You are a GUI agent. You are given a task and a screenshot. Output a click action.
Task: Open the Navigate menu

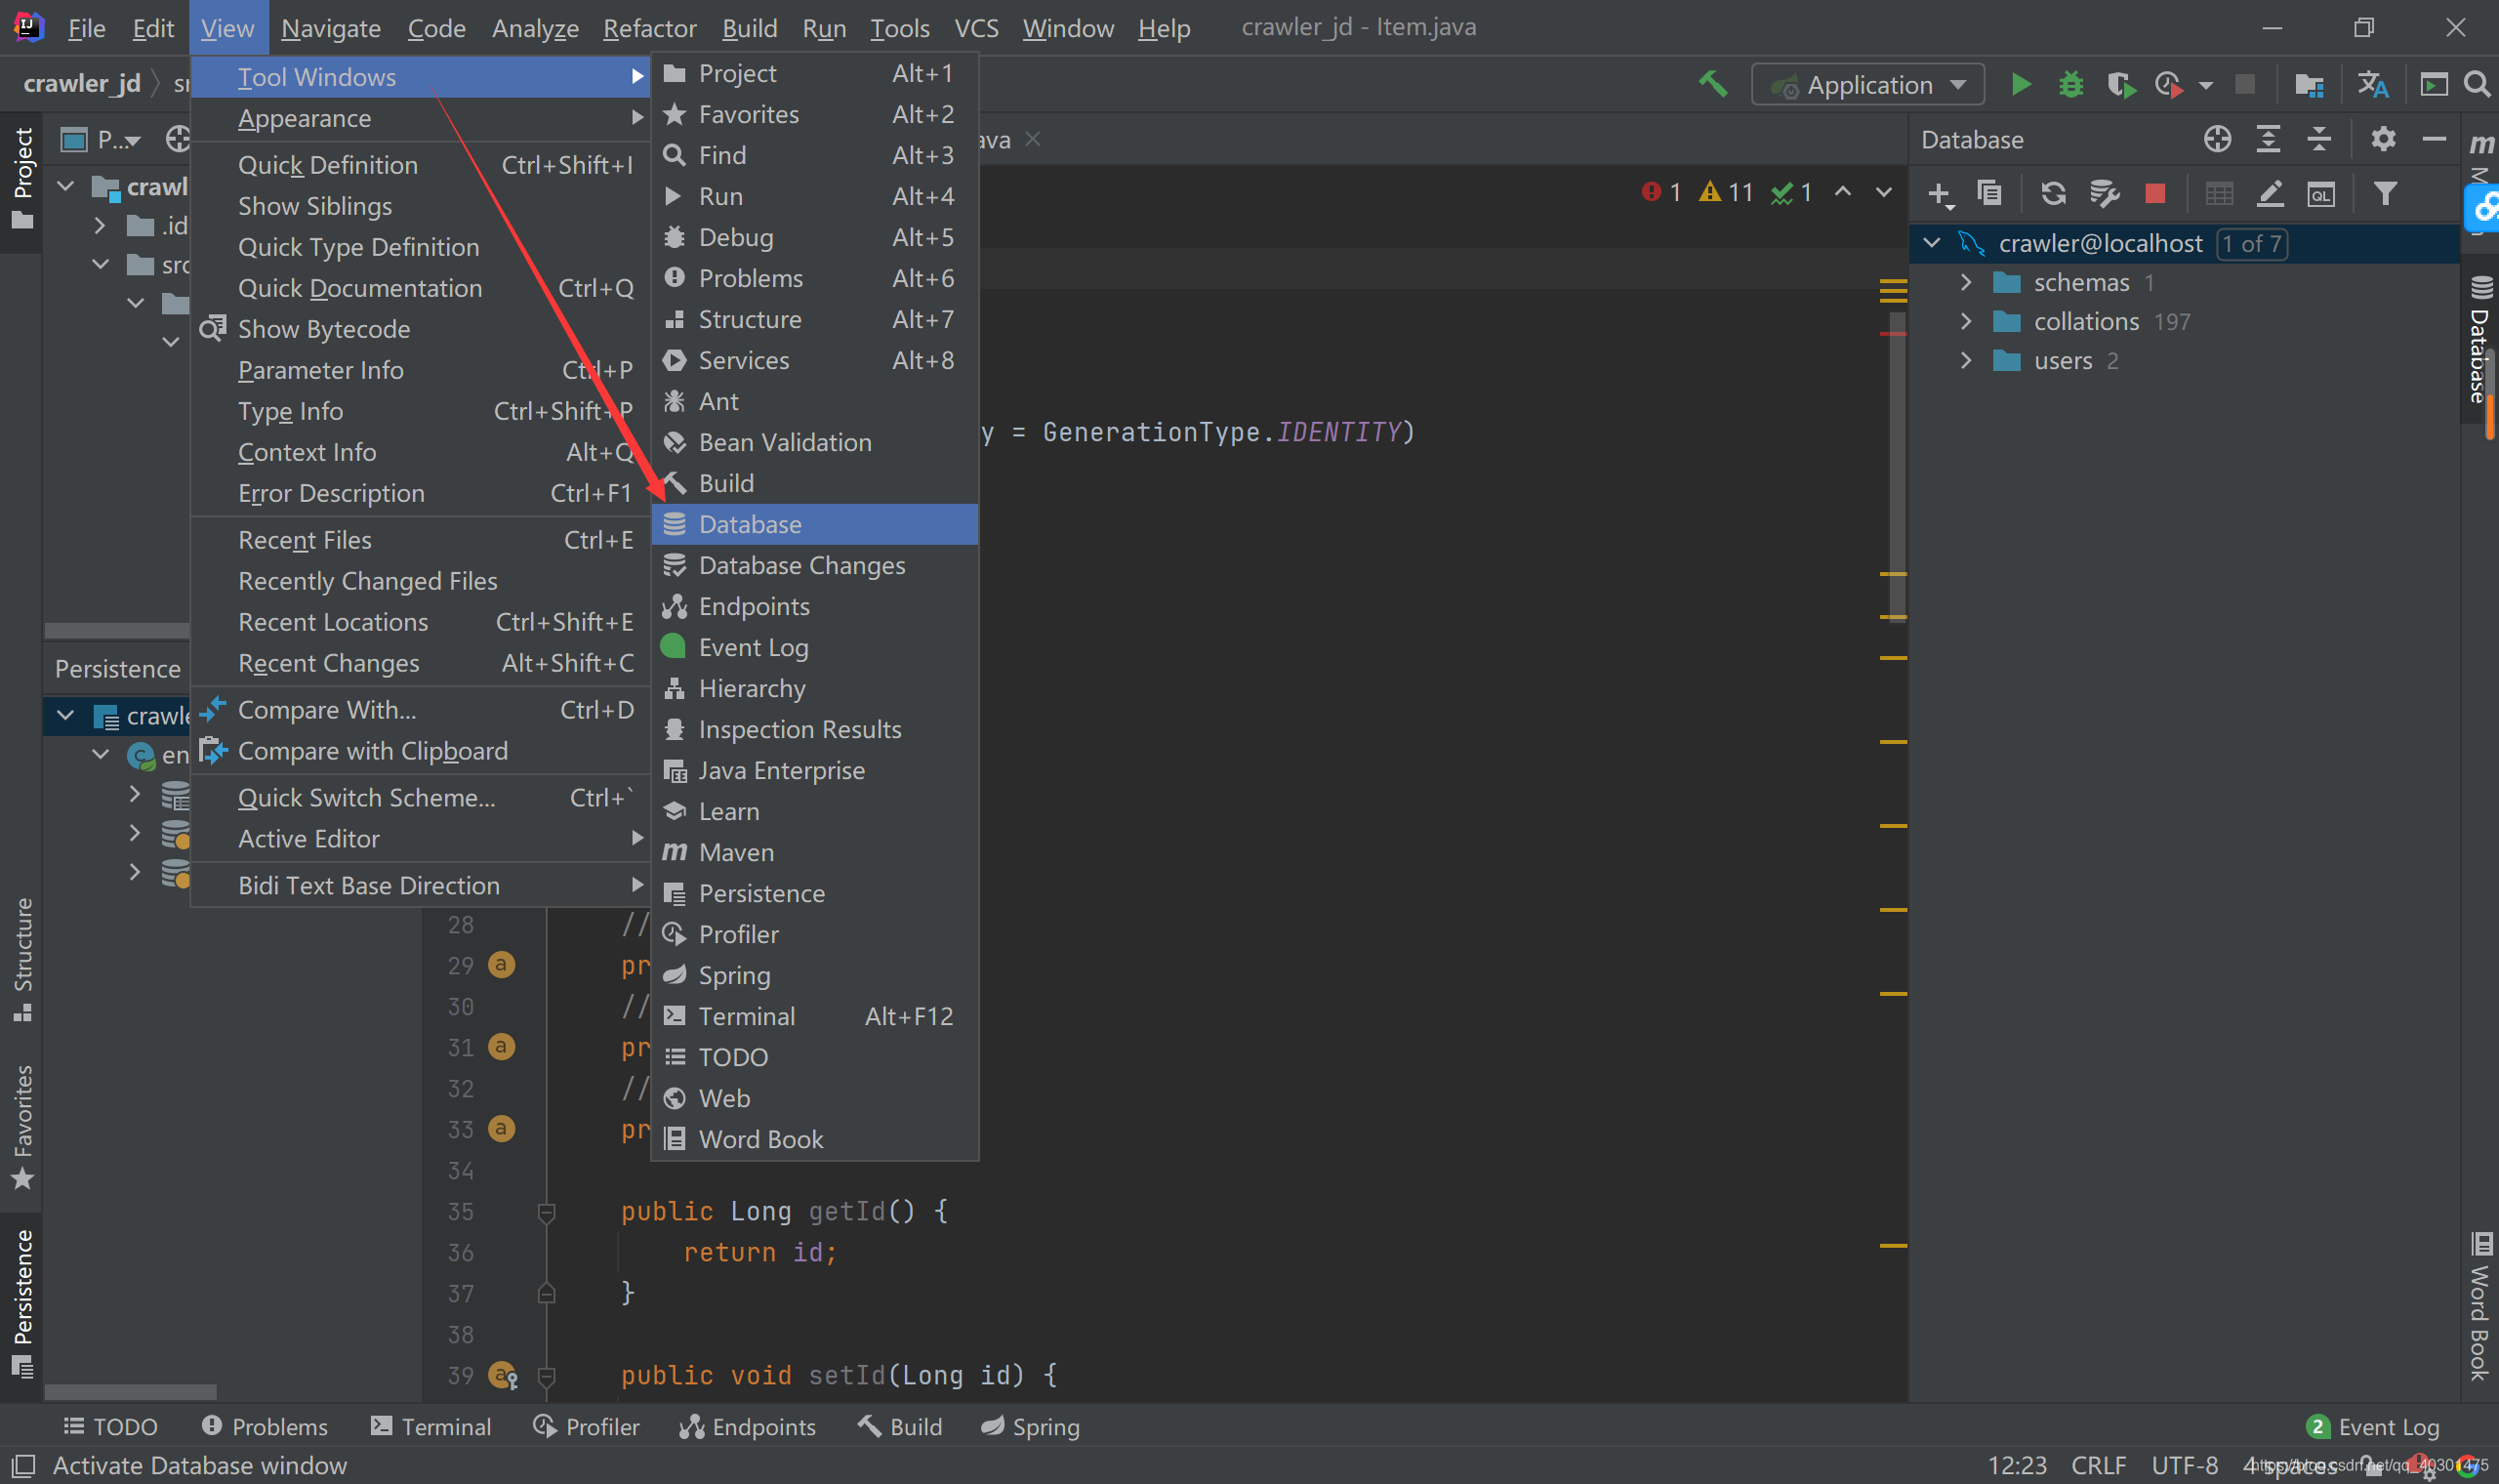coord(330,28)
